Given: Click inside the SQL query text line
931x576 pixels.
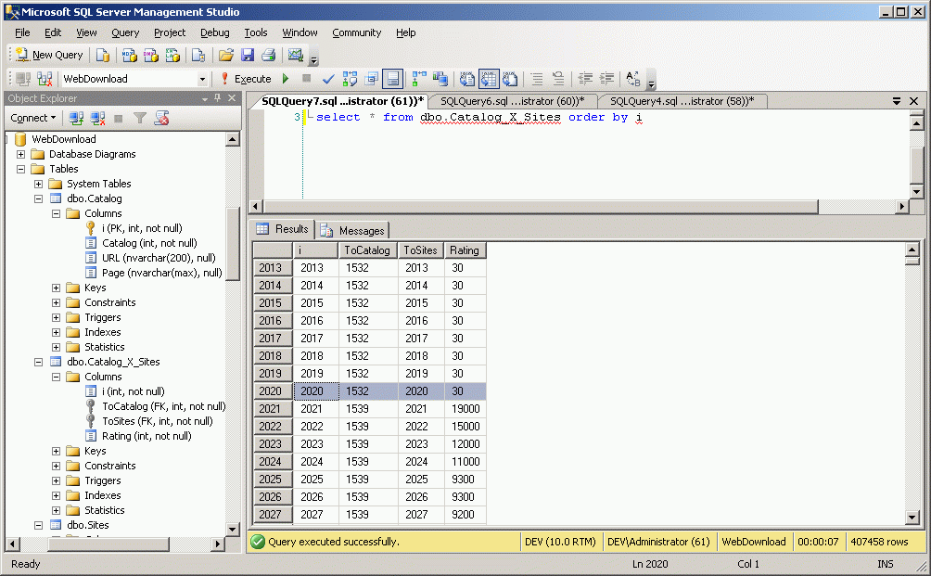Looking at the screenshot, I should pos(478,118).
